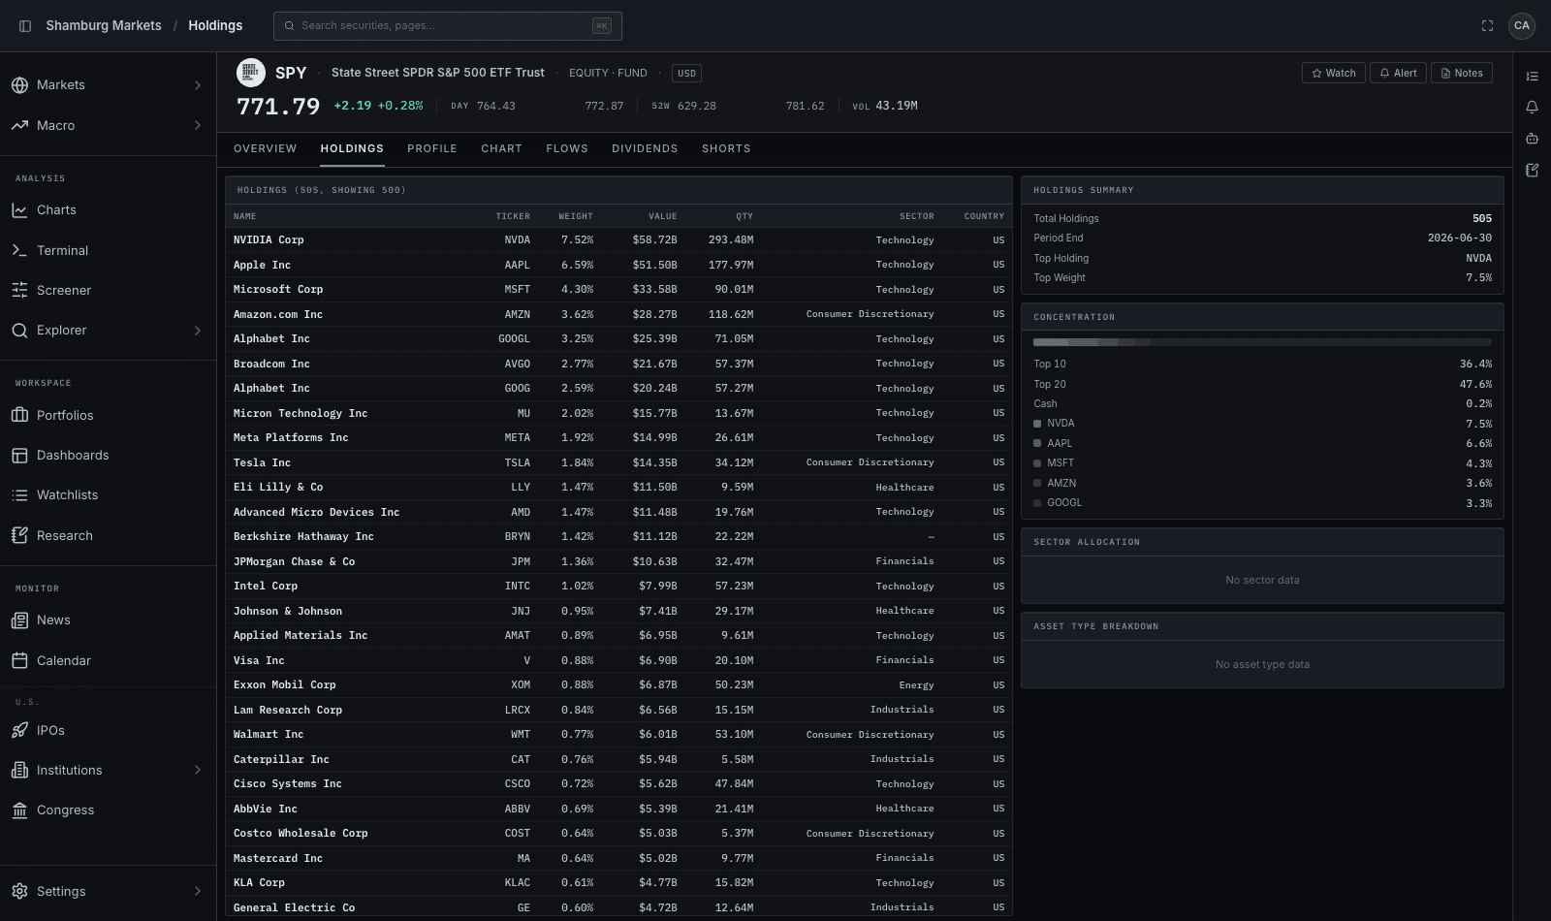Open the Chart tab
Viewport: 1551px width, 921px height.
click(501, 148)
